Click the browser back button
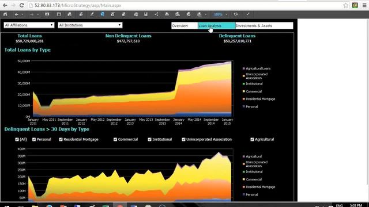 [x=5, y=5]
